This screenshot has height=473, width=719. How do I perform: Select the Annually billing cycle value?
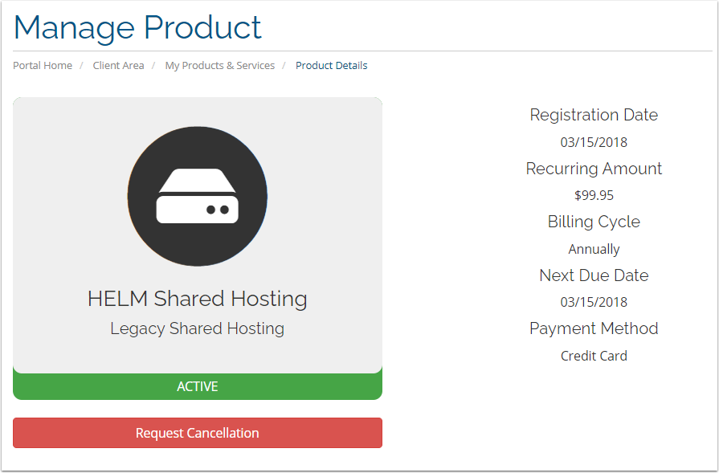(594, 249)
